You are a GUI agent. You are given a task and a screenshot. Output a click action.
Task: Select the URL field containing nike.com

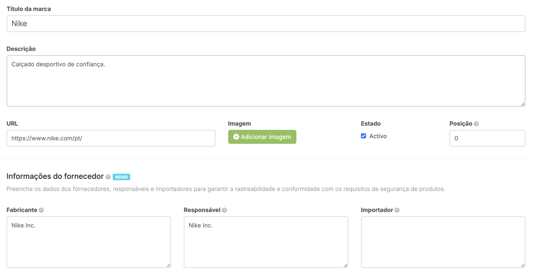[x=111, y=138]
